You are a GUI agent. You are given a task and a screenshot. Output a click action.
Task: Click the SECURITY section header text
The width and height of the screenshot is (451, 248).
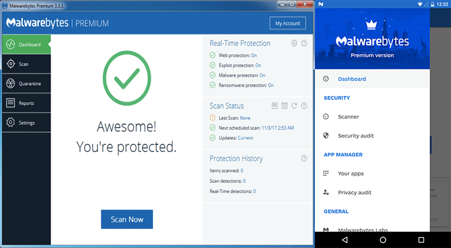pyautogui.click(x=337, y=98)
